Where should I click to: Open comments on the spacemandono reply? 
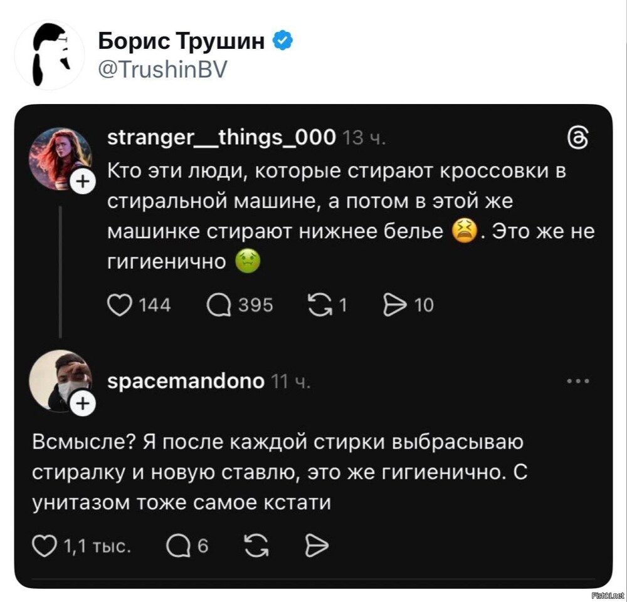click(177, 547)
